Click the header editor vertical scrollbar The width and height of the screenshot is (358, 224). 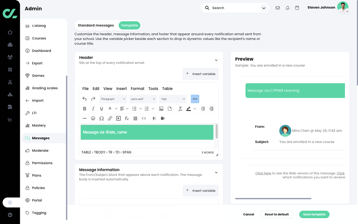click(216, 131)
